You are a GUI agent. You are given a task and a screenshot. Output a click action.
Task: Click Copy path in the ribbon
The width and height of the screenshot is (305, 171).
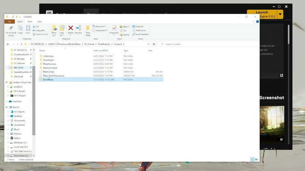tap(39, 30)
